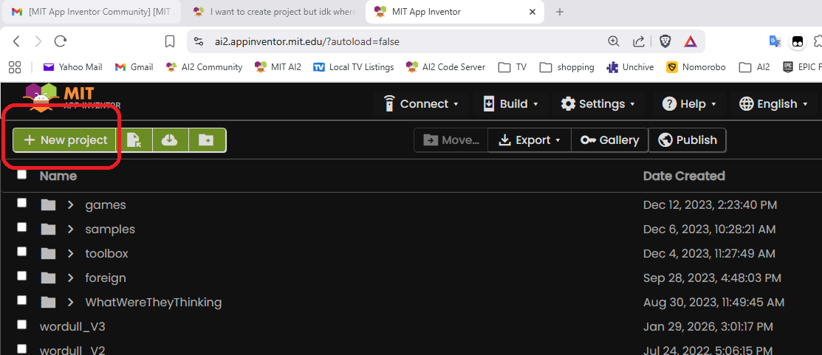
Task: Click the Brave Rewards triangle icon
Action: (691, 41)
